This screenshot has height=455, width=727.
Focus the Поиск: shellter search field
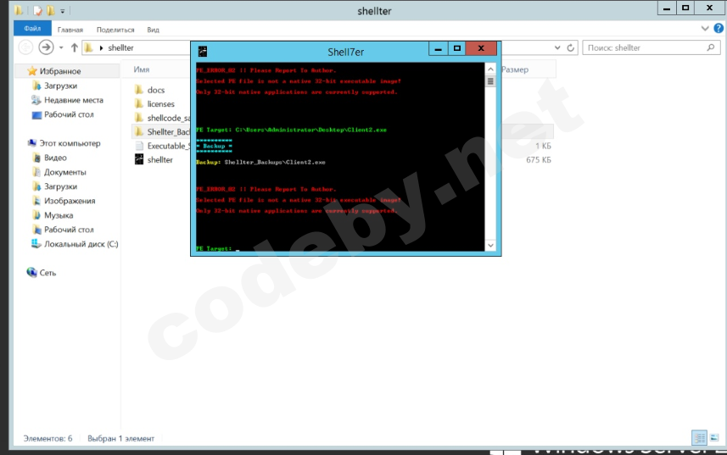pos(651,47)
